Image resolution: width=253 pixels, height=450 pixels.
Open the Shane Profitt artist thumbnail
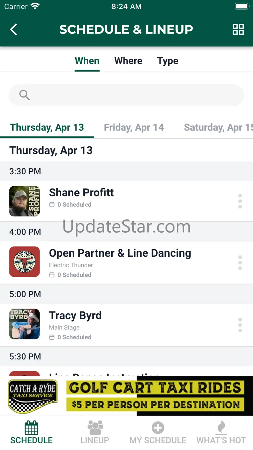(x=25, y=201)
